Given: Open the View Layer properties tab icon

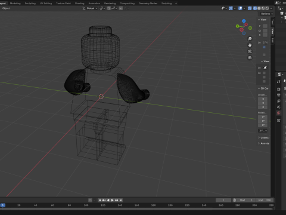Looking at the screenshot, I should (x=279, y=101).
